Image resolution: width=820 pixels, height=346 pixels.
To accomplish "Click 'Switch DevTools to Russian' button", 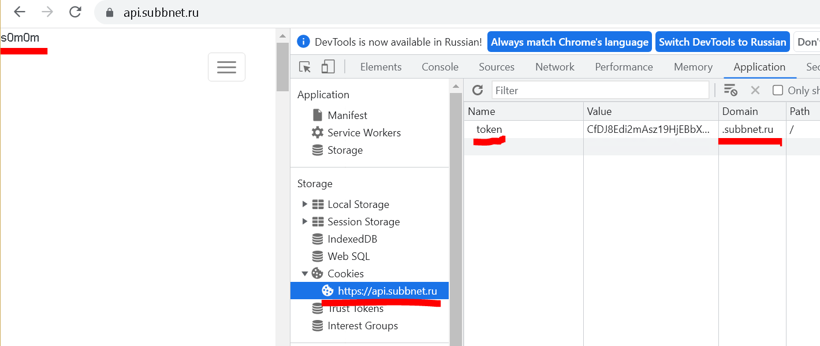I will tap(722, 42).
